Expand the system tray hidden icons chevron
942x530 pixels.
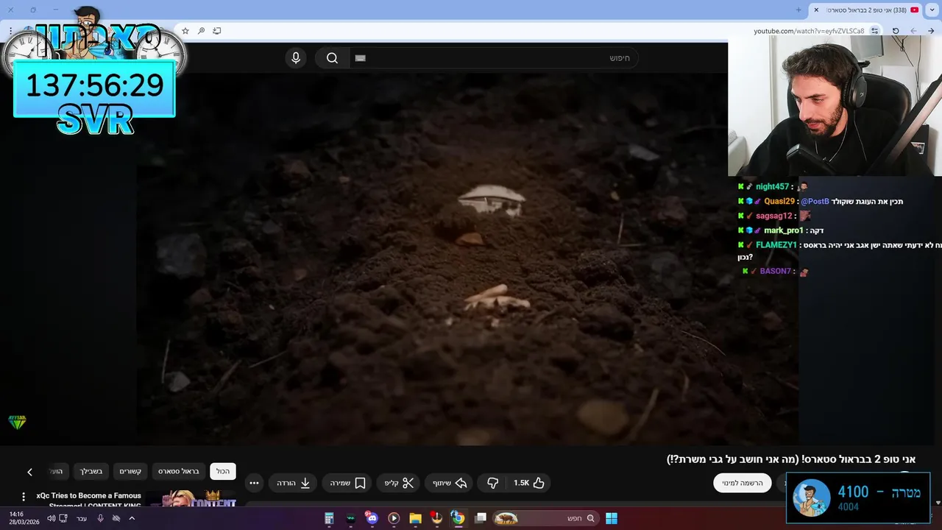(132, 518)
